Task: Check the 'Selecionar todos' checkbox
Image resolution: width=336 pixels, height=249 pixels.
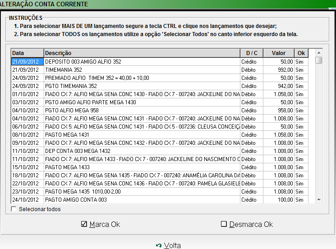Action: click(x=14, y=209)
